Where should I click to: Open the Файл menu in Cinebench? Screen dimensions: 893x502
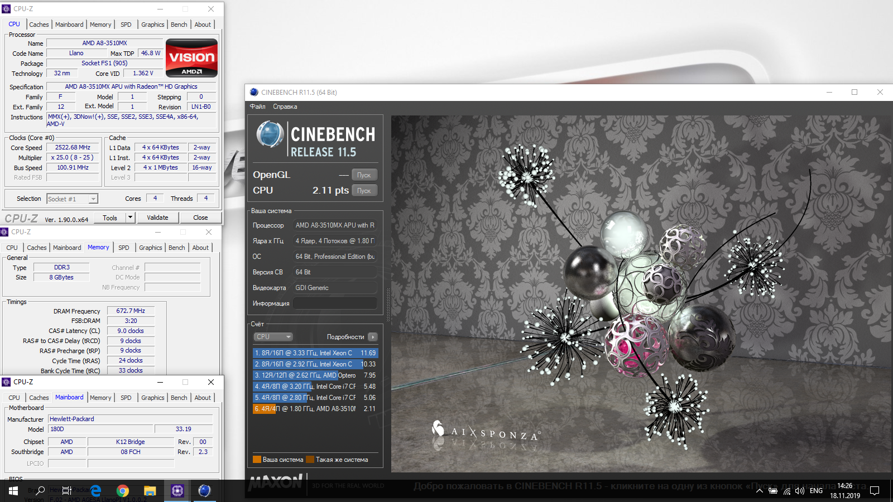(x=258, y=107)
